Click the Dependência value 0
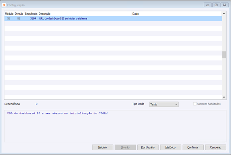The width and height of the screenshot is (231, 155). pyautogui.click(x=37, y=104)
